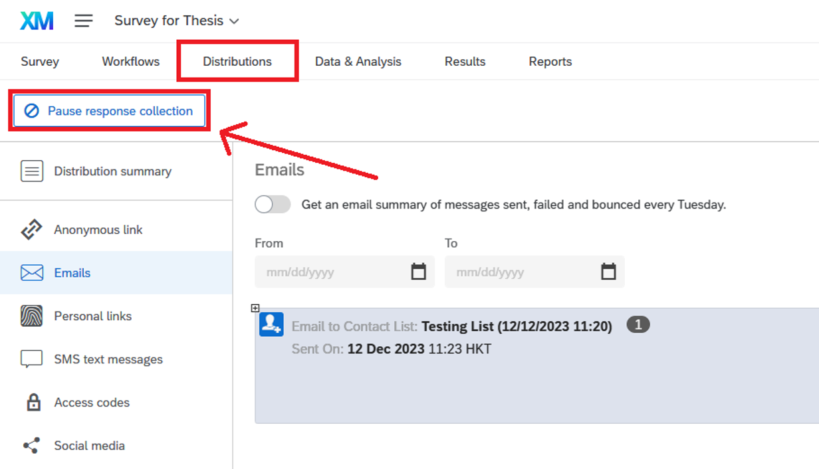Viewport: 819px width, 469px height.
Task: Click the Access codes lock icon
Action: [33, 403]
